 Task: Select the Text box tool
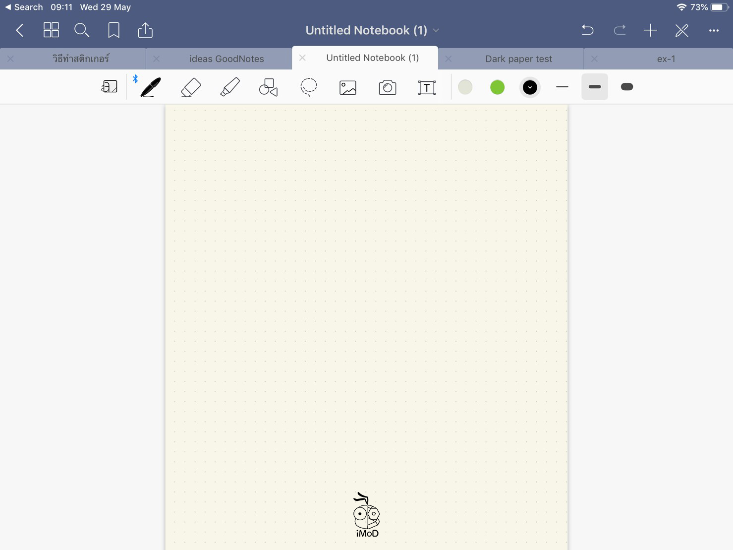coord(427,88)
